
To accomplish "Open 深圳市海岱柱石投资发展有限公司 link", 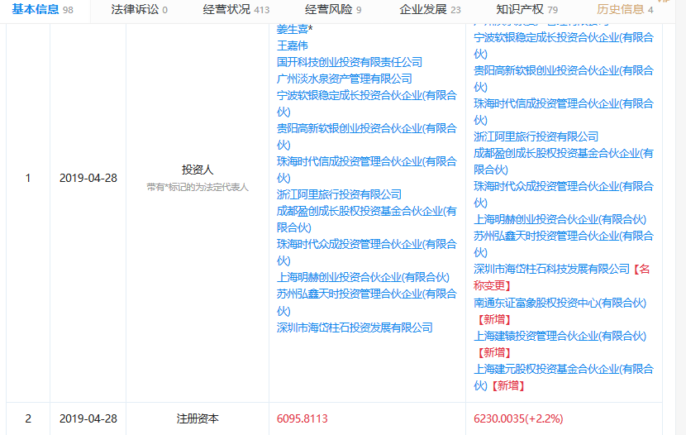I will (355, 327).
